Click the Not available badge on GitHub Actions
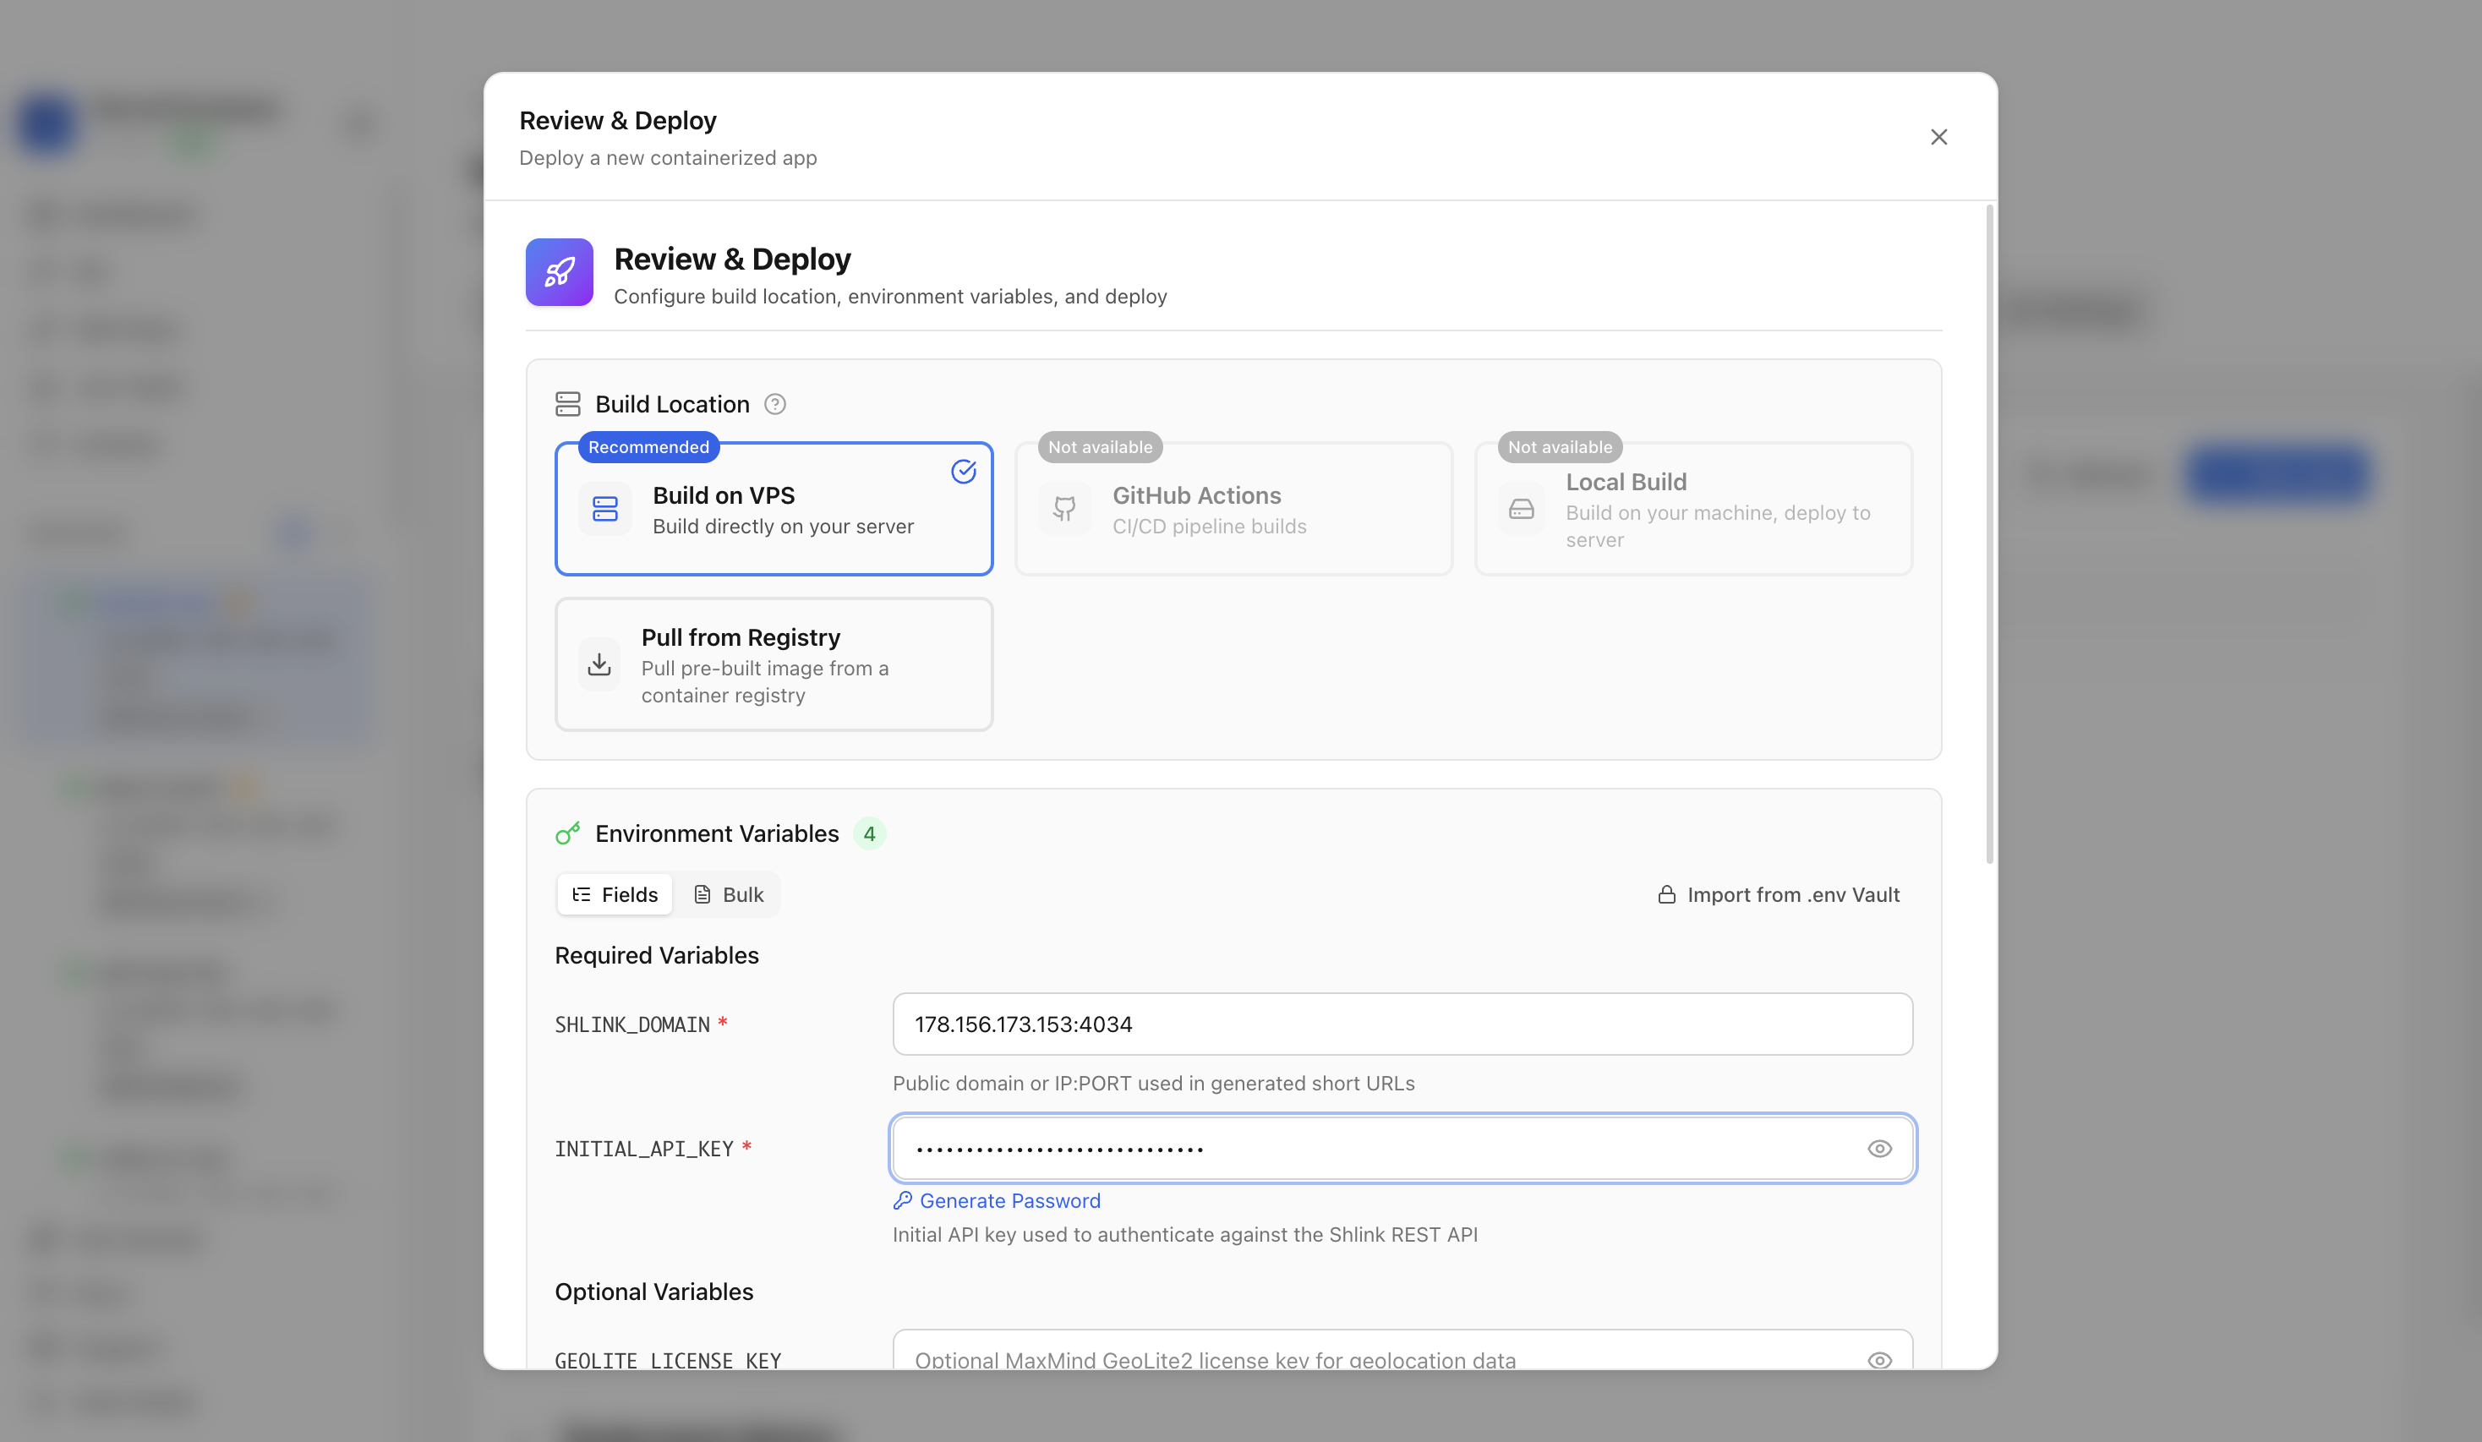The width and height of the screenshot is (2482, 1442). click(1100, 447)
